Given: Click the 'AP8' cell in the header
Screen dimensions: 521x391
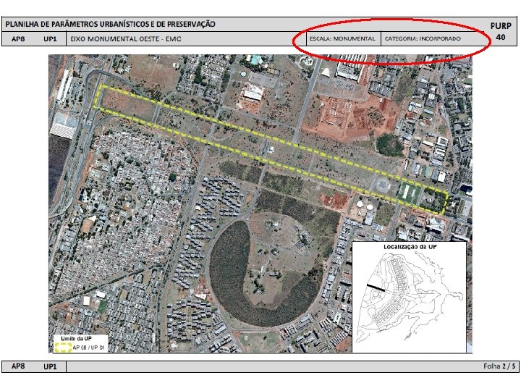Looking at the screenshot, I should 18,39.
